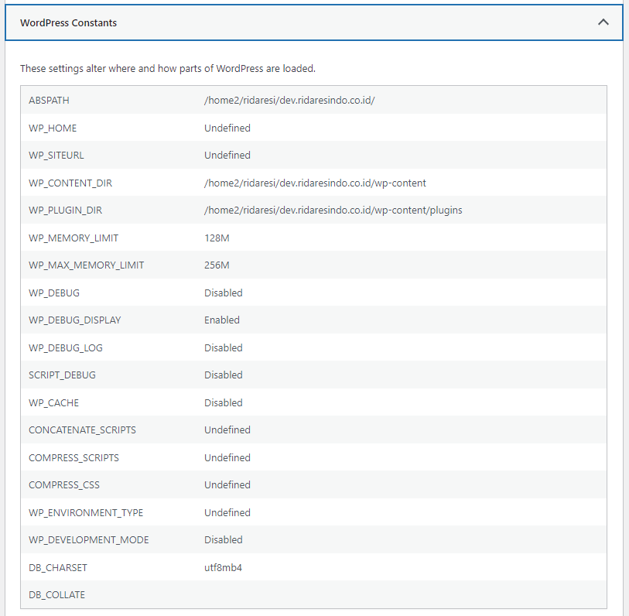Click the WP_MAX_MEMORY_LIMIT 256M value
The width and height of the screenshot is (629, 616).
(x=217, y=265)
